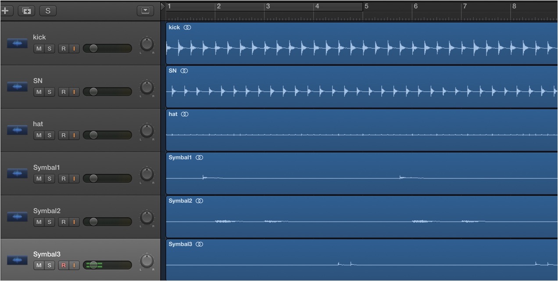Toggle input monitoring on kick track
Image resolution: width=558 pixels, height=281 pixels.
[x=74, y=49]
